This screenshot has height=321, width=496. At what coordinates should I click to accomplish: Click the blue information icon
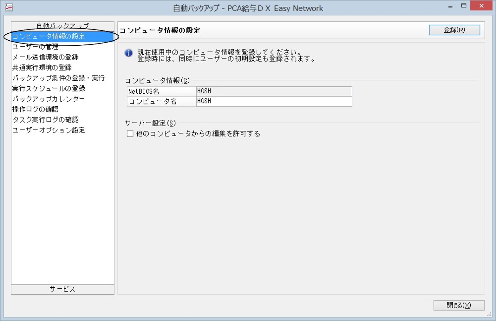(128, 53)
